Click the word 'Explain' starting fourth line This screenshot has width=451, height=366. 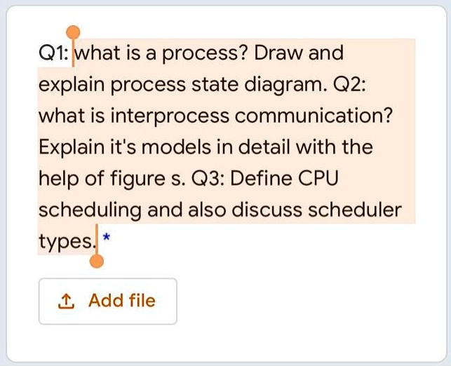72,148
